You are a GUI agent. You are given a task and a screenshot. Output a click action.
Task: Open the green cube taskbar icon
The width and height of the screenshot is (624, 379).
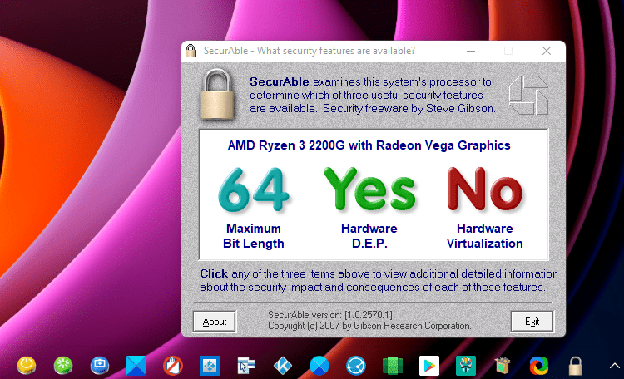pyautogui.click(x=393, y=366)
